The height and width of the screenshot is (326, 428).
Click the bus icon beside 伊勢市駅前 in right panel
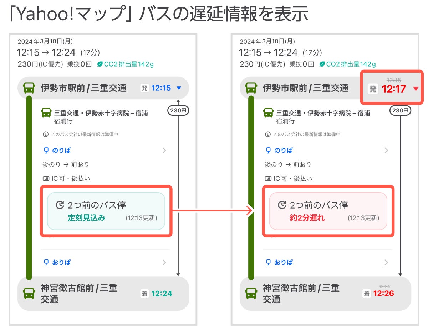coord(251,88)
